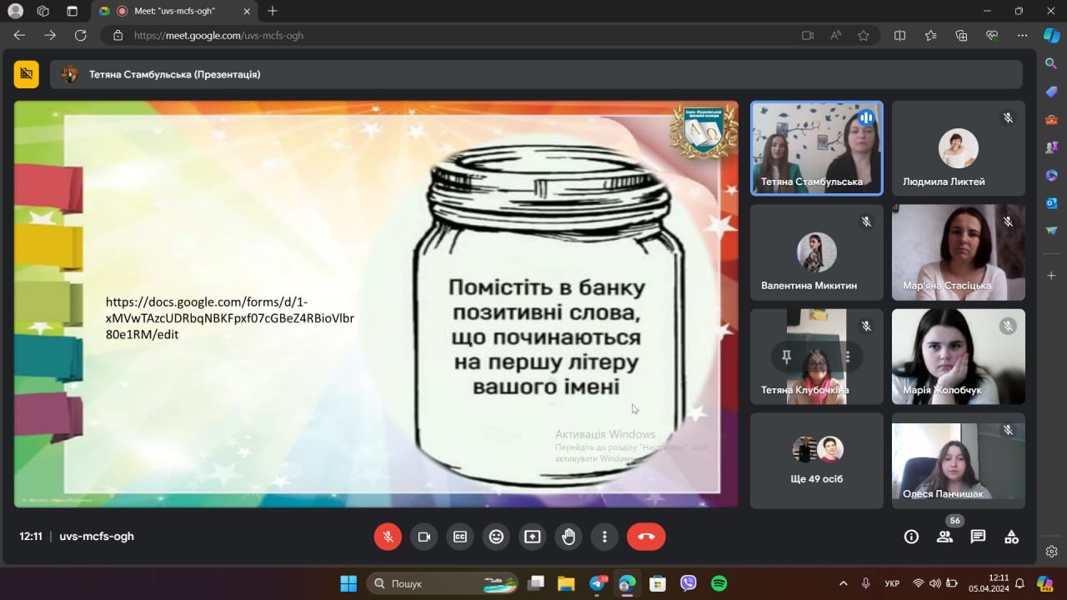This screenshot has height=600, width=1067.
Task: Leave the call with red button
Action: (x=646, y=537)
